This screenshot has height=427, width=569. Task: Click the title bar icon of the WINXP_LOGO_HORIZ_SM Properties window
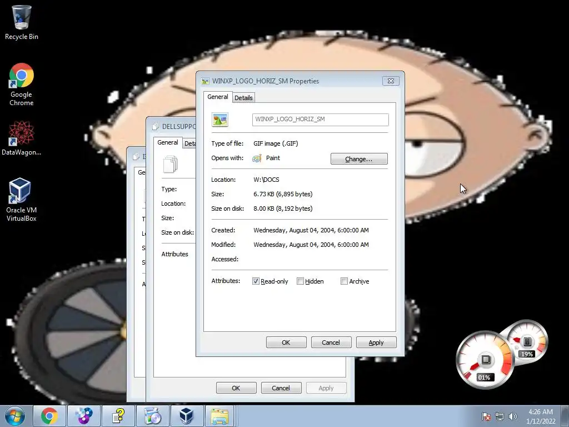point(206,81)
